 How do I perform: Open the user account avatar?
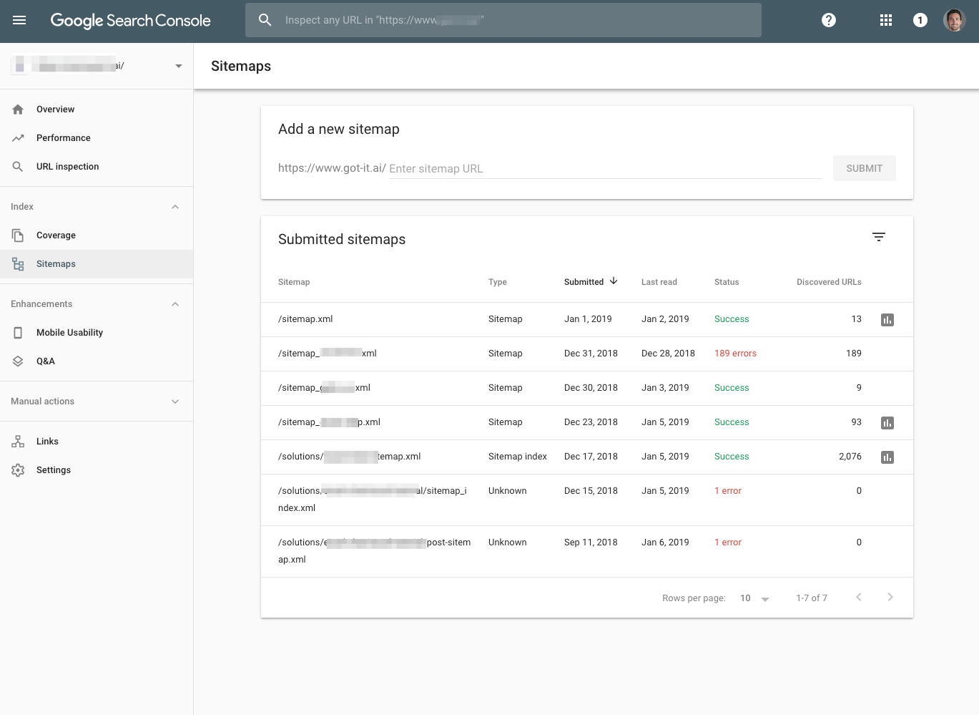[x=955, y=20]
